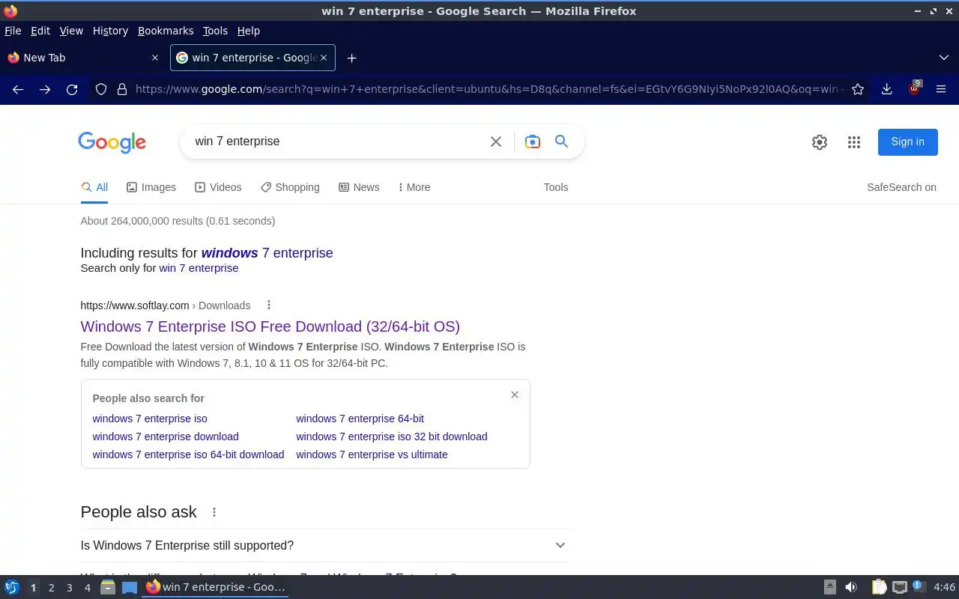This screenshot has height=599, width=959.
Task: Select the News results tab
Action: pos(359,187)
